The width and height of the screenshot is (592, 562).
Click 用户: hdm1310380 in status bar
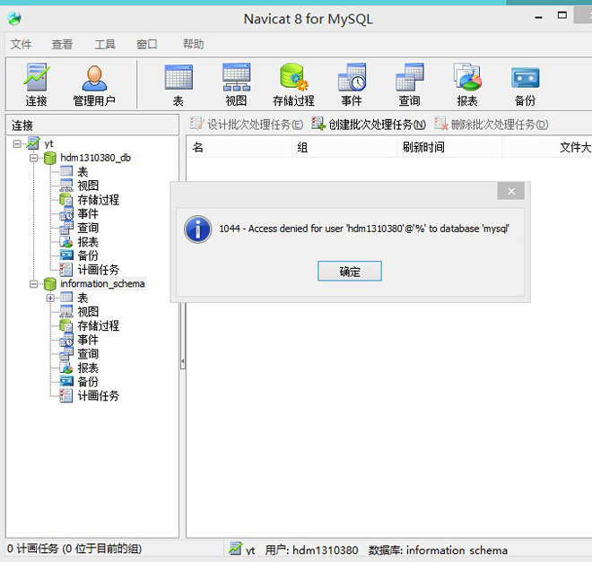311,550
